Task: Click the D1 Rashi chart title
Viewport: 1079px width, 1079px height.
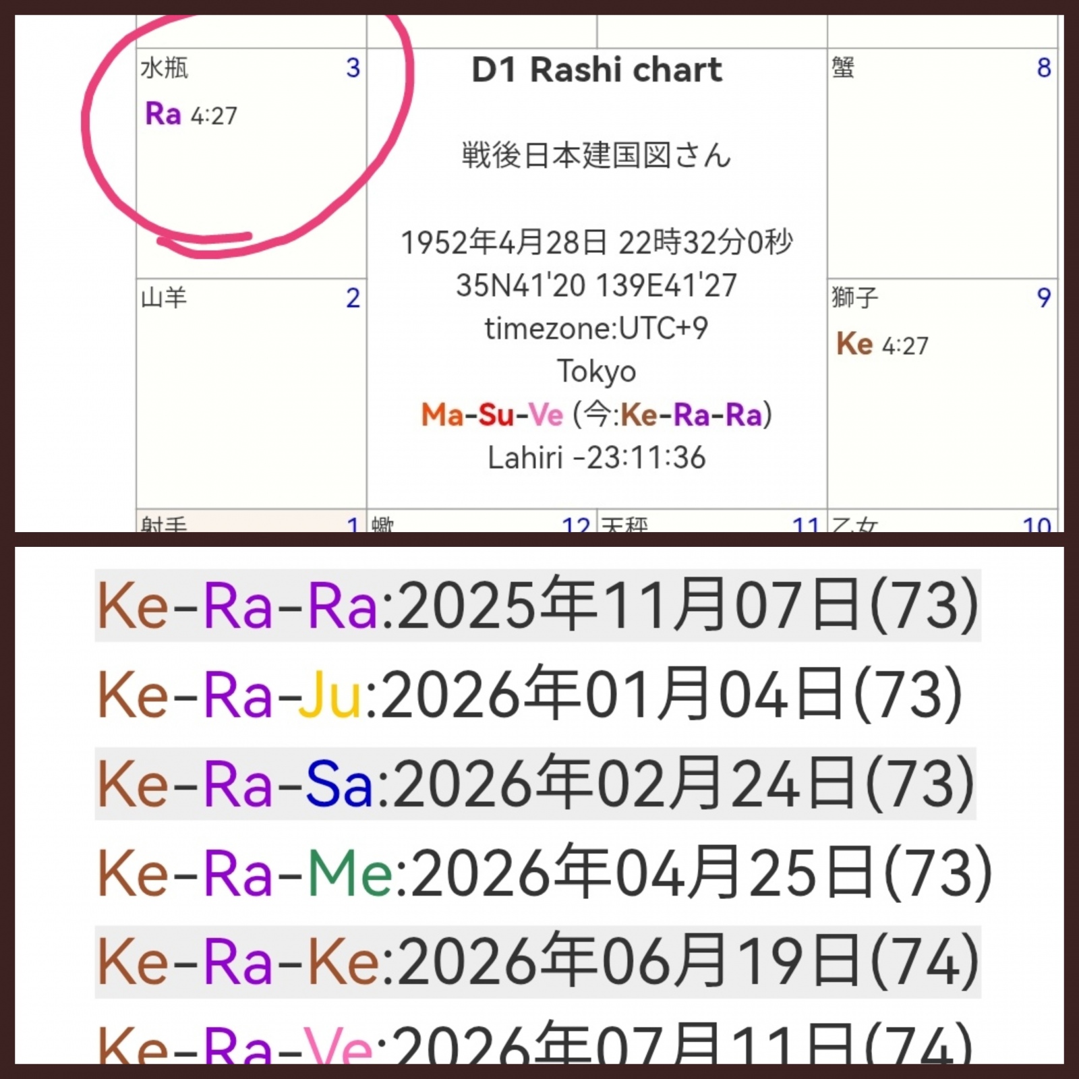Action: point(596,70)
